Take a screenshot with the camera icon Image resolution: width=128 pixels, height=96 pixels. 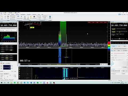point(34,17)
